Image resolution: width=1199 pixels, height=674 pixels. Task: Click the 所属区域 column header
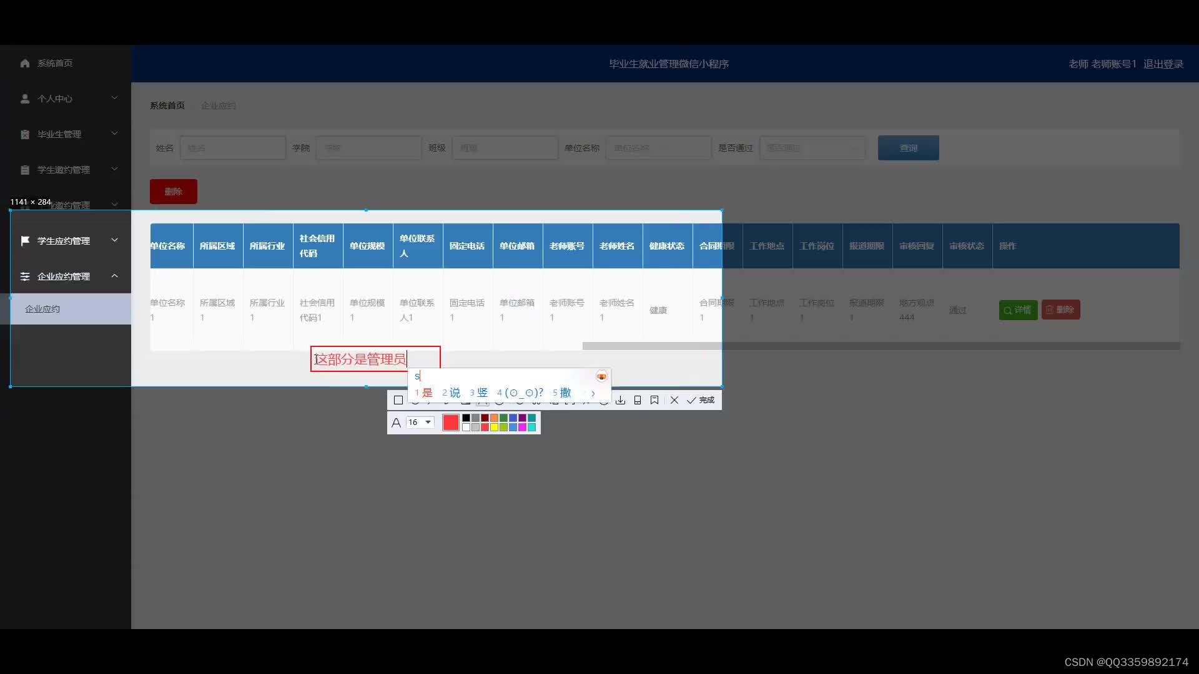[217, 246]
